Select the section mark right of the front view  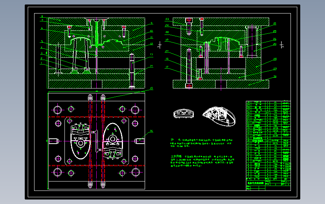click(x=159, y=45)
